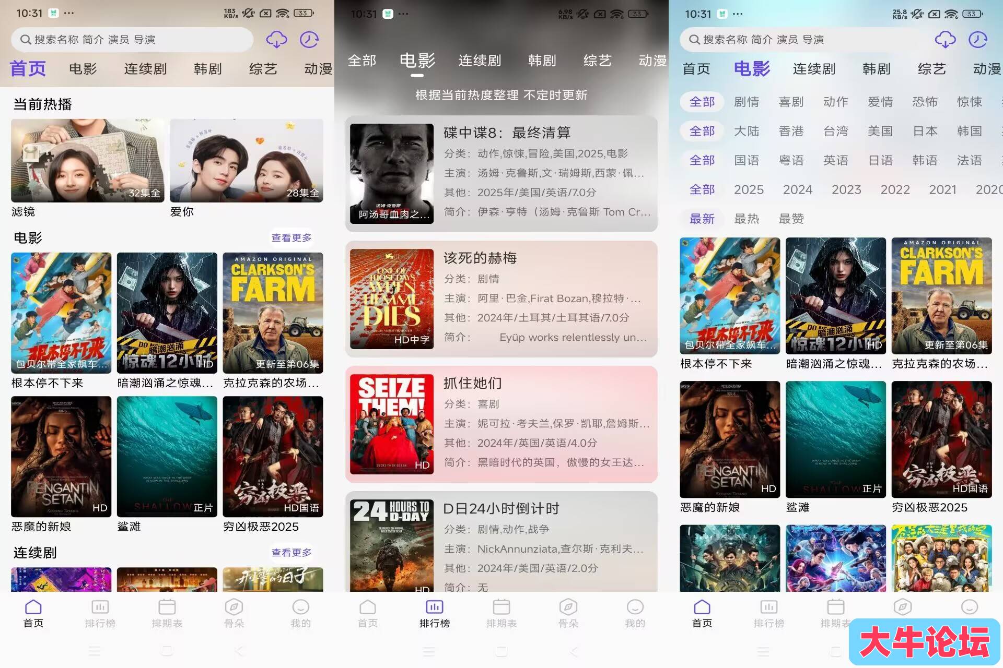Select 大陆 region filter on right screen
1003x668 pixels.
(747, 131)
